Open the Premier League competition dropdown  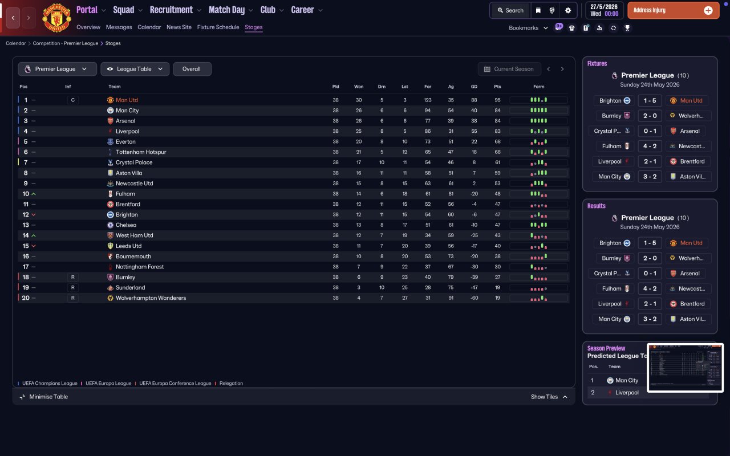pos(56,69)
